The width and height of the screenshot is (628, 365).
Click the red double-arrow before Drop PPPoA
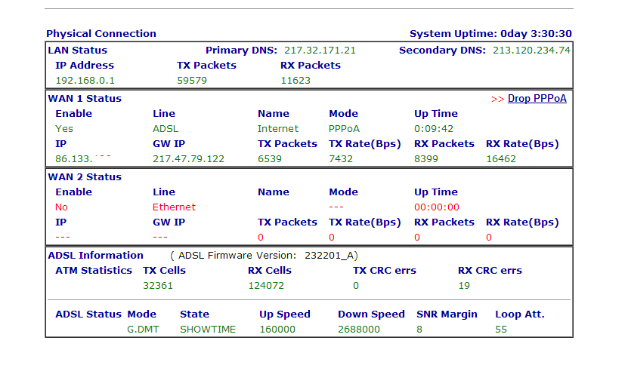497,99
